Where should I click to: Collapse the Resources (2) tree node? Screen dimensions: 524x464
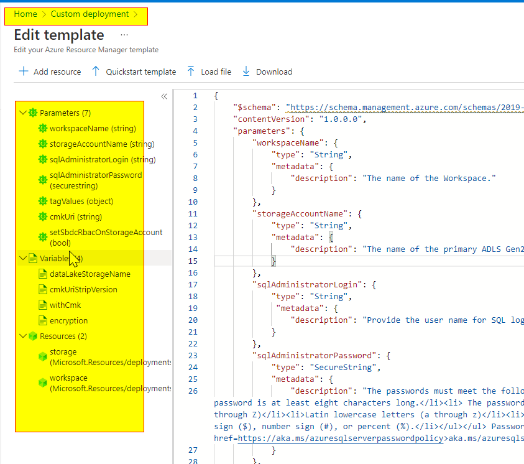(23, 336)
